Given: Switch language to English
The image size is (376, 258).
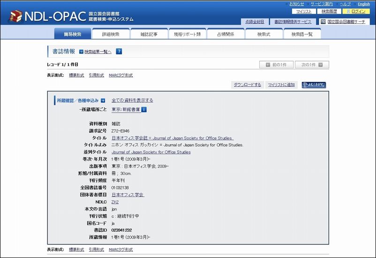Looking at the screenshot, I should tap(363, 4).
